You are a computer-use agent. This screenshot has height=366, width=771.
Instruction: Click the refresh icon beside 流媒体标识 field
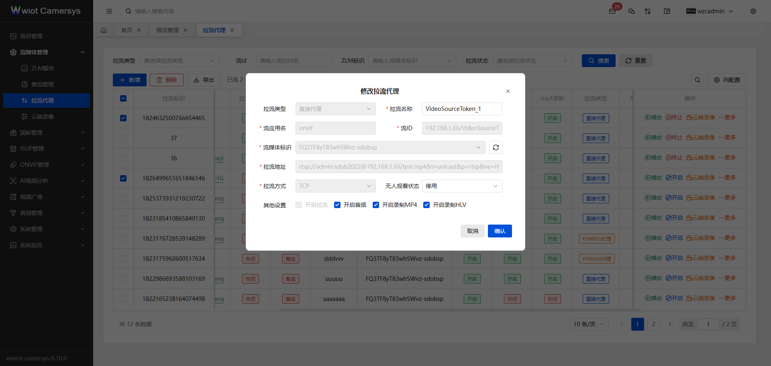coord(496,147)
